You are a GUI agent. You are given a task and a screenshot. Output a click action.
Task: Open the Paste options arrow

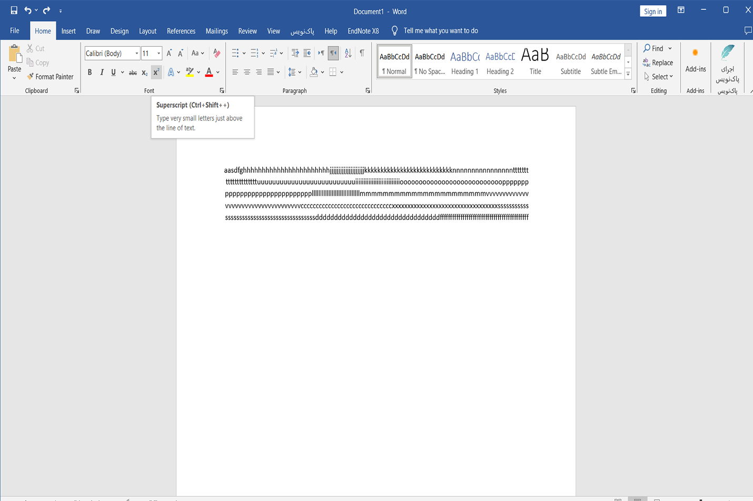click(14, 78)
